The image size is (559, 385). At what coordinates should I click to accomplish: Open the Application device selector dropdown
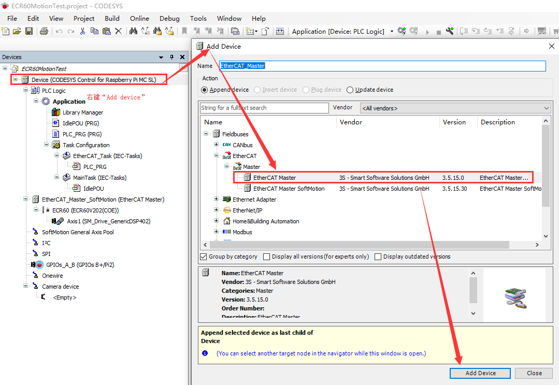coord(392,32)
